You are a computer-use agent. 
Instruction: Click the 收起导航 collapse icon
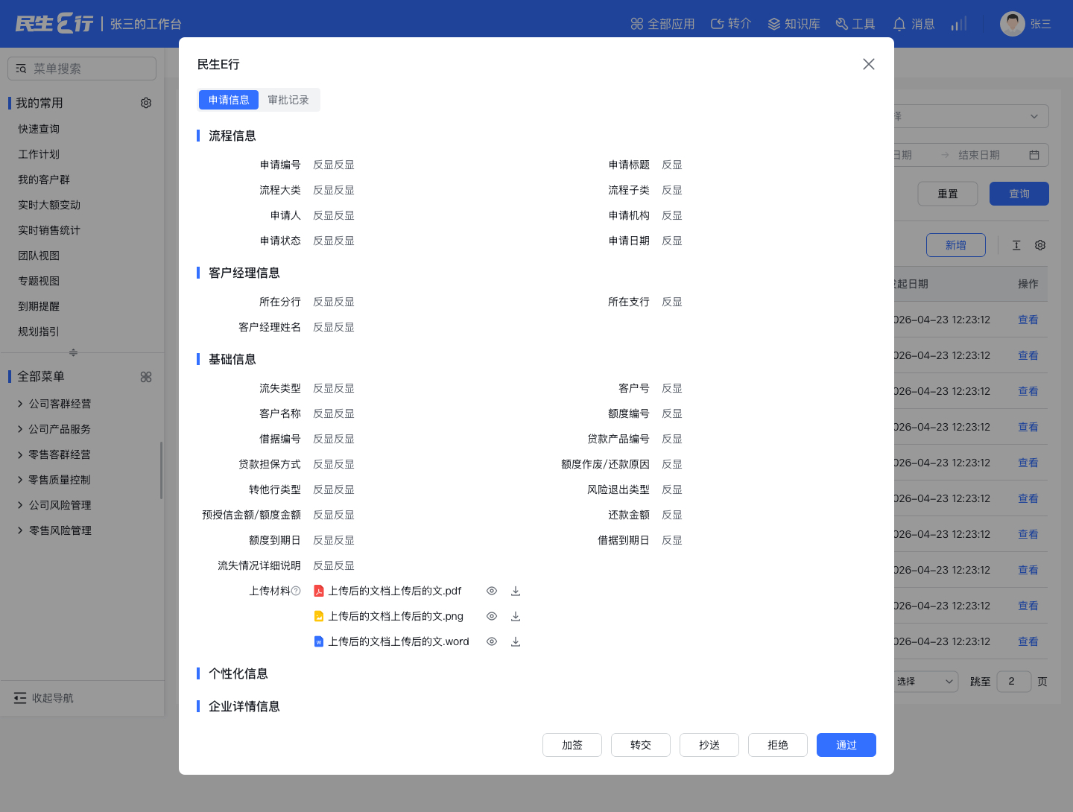pos(20,698)
